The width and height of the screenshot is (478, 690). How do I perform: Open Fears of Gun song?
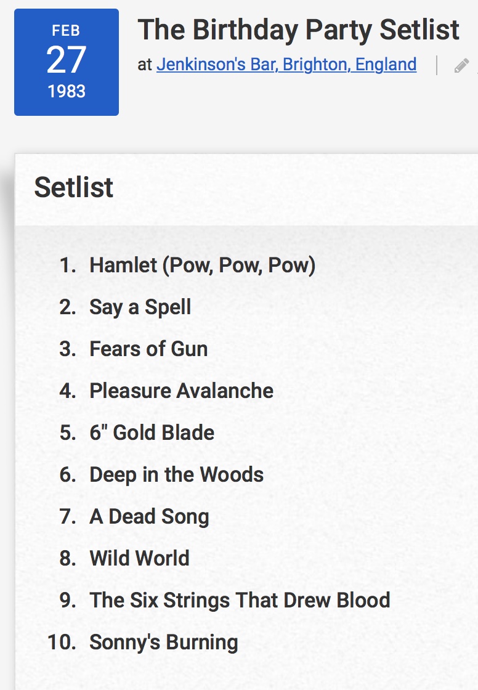pyautogui.click(x=149, y=349)
